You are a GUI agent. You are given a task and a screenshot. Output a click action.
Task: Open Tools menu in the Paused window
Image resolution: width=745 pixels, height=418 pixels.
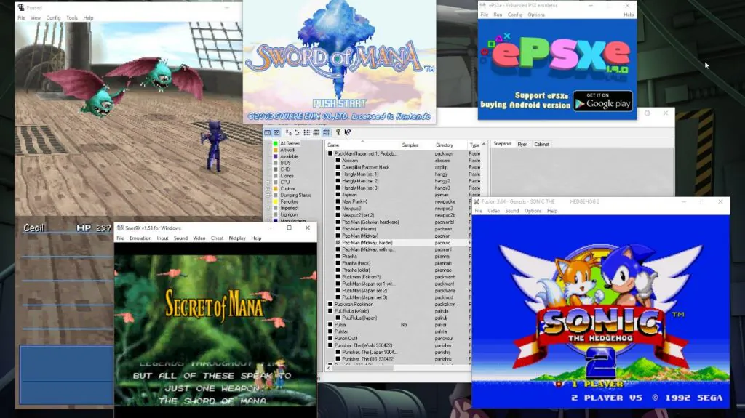(x=72, y=18)
